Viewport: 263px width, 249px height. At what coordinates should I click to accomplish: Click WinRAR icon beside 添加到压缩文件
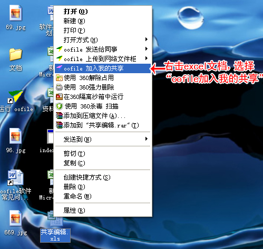(59, 116)
